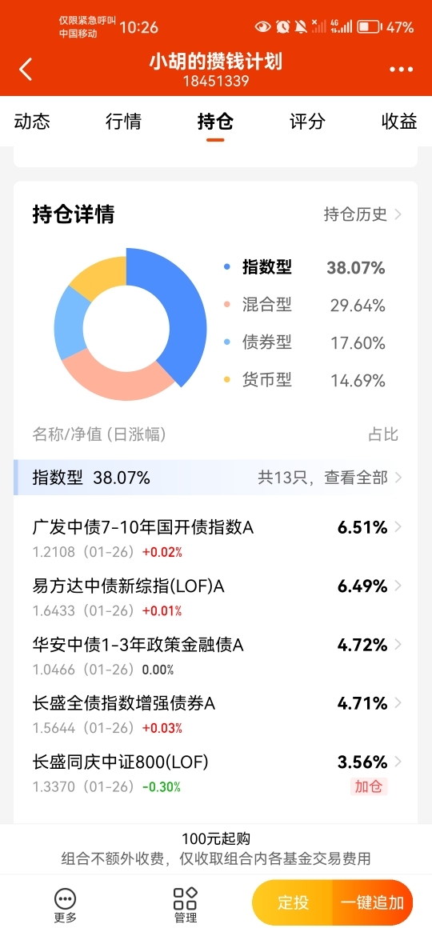Open the 管理 grid icon

(185, 898)
